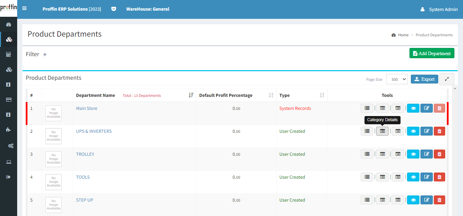Open the System Admin user menu
This screenshot has width=463, height=216.
click(x=439, y=9)
